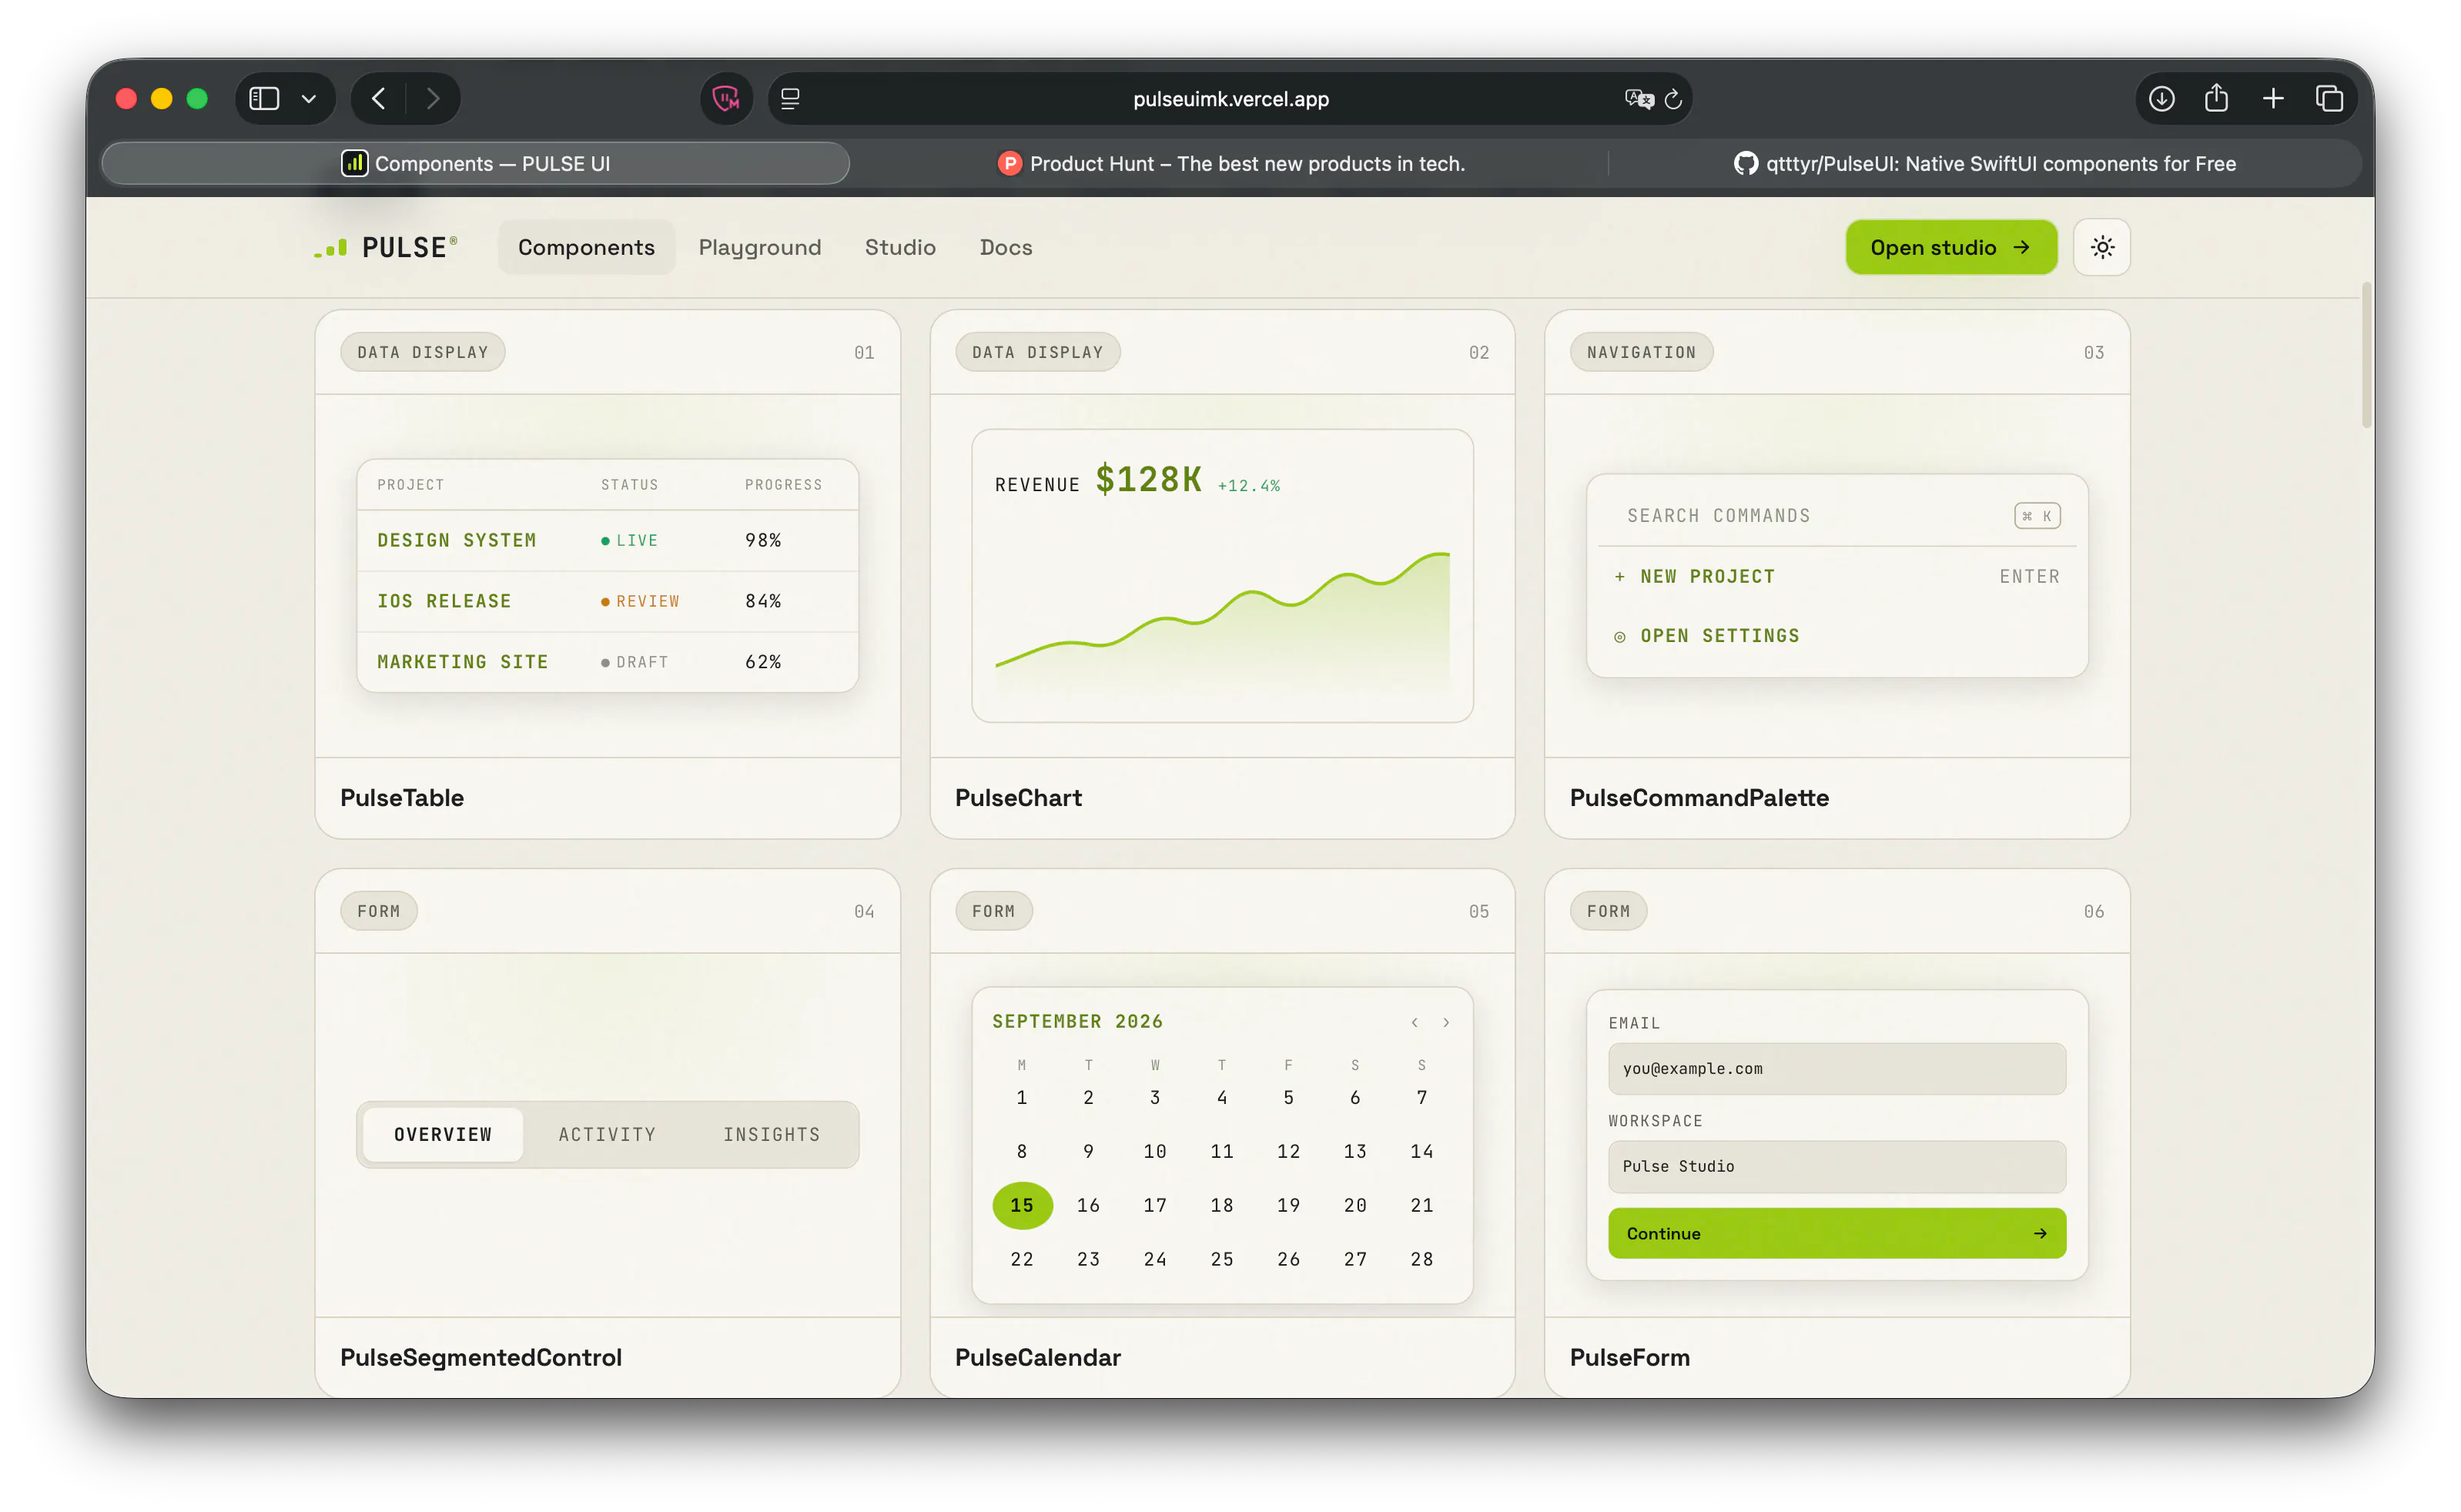Switch to the qtttyr/PulseUI GitHub tab
The width and height of the screenshot is (2461, 1512).
coord(1984,163)
